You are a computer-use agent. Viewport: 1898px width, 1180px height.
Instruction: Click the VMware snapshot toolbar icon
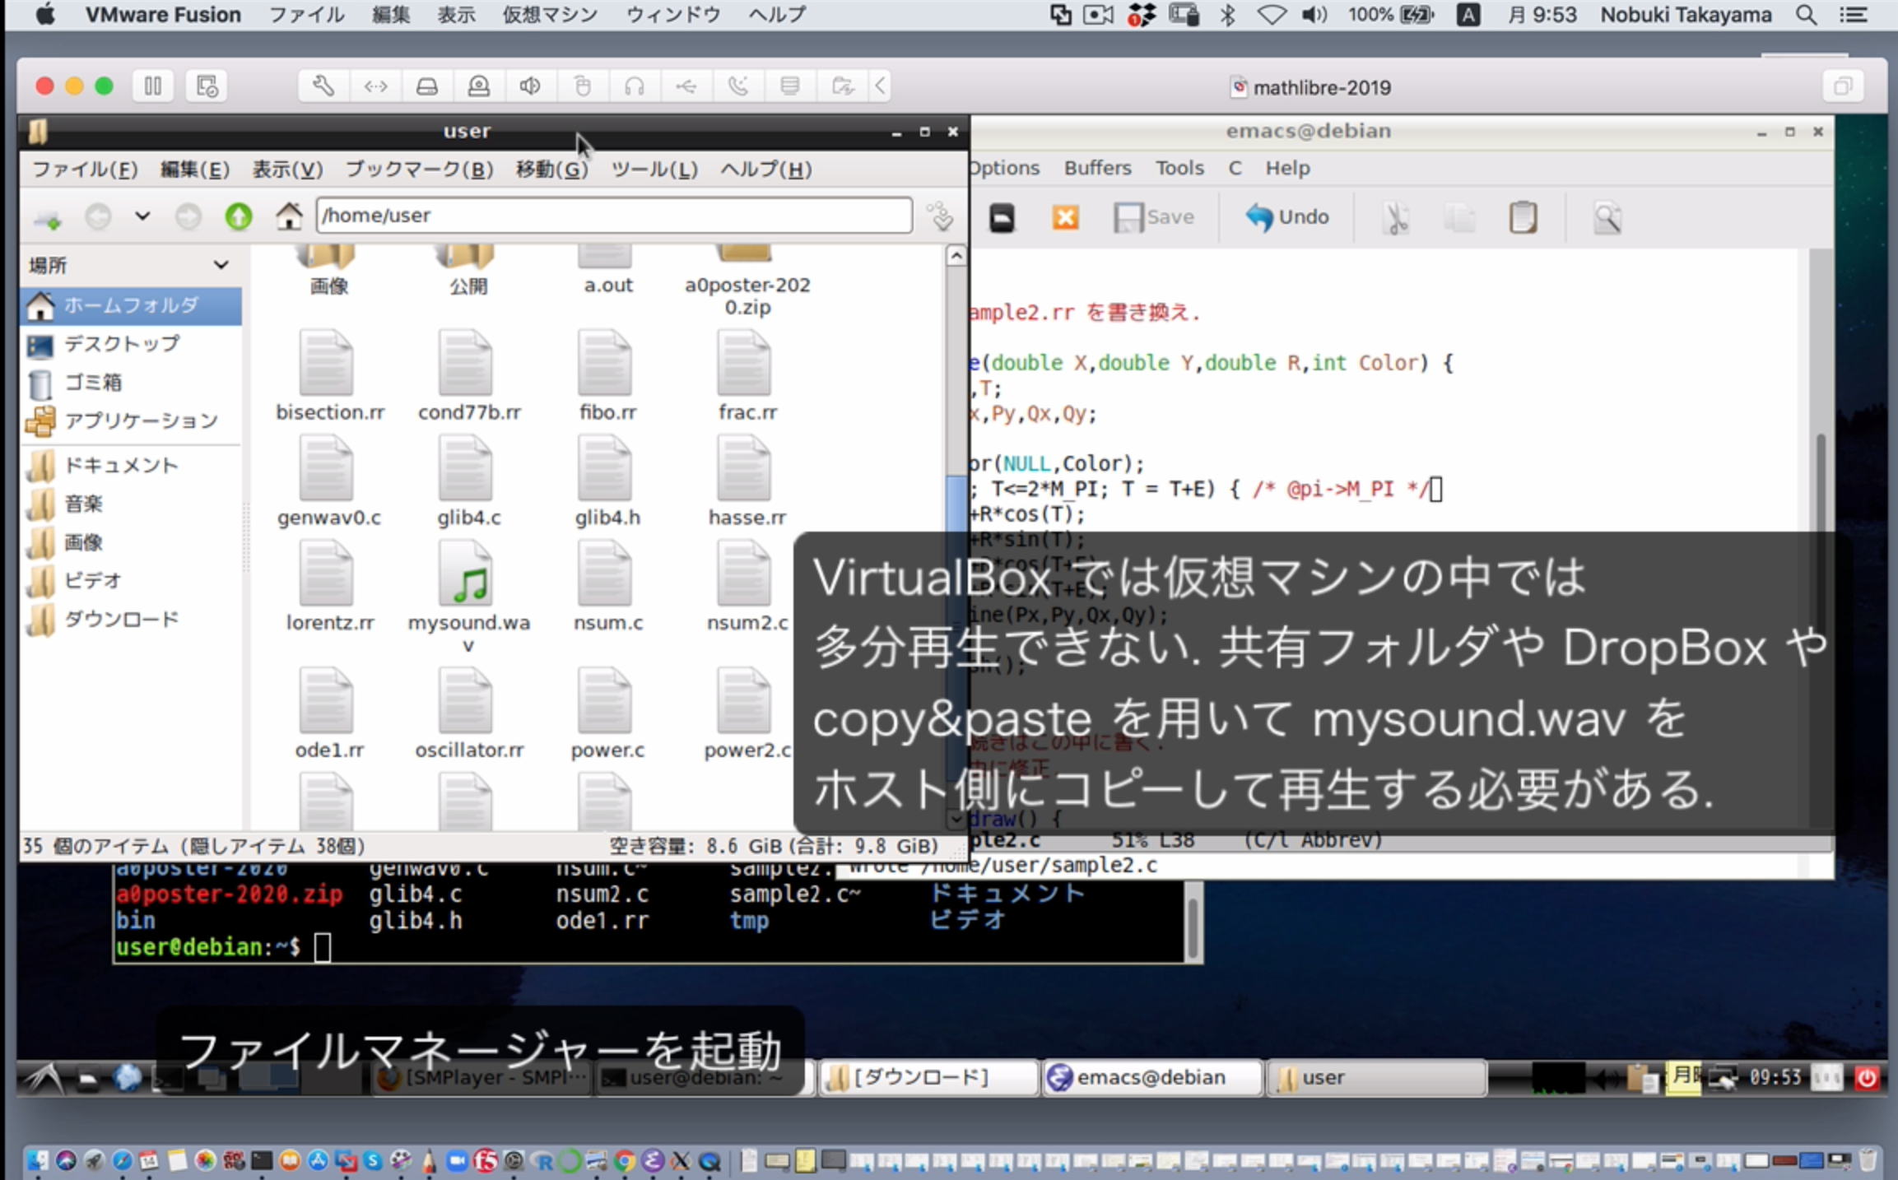(206, 86)
